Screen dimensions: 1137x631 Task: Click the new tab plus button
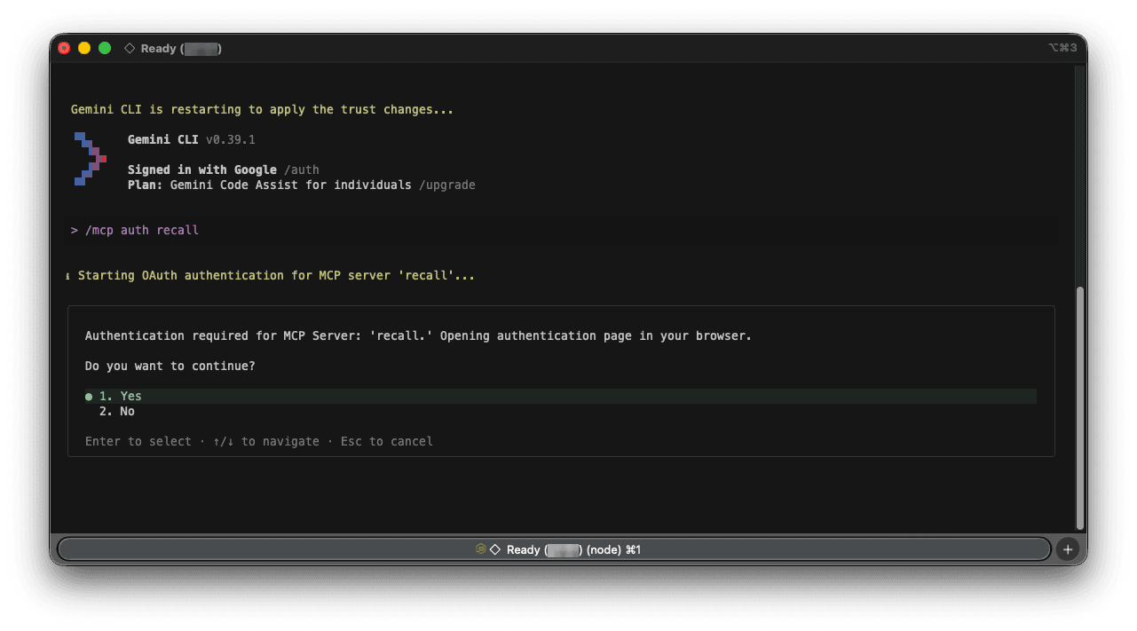(1068, 549)
